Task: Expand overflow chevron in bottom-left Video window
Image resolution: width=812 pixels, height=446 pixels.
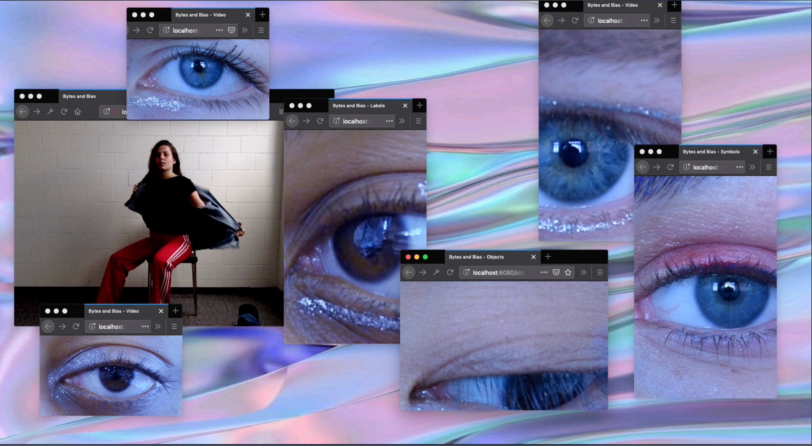Action: pos(158,327)
